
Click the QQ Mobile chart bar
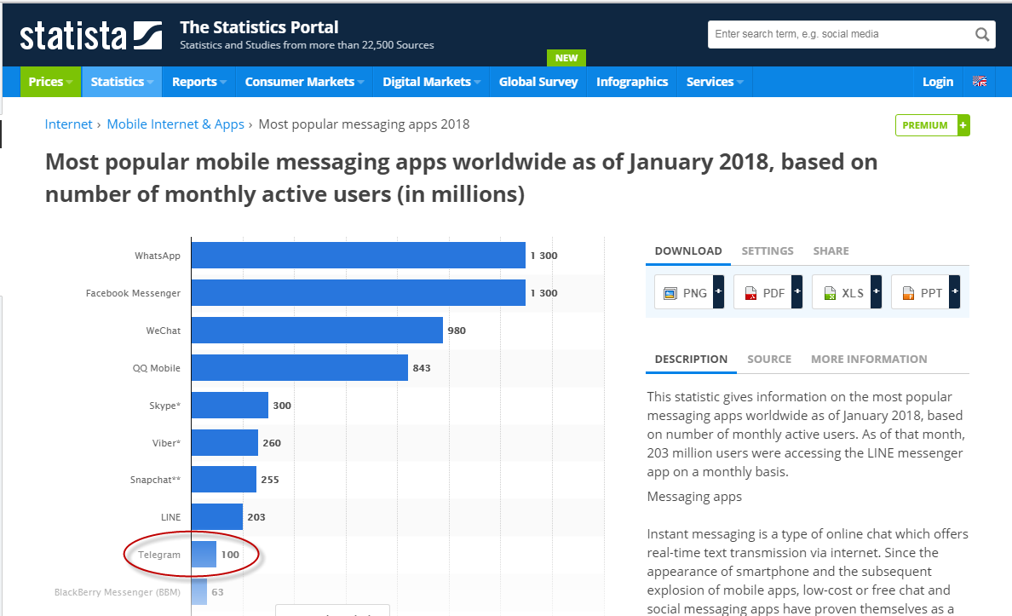click(x=300, y=367)
